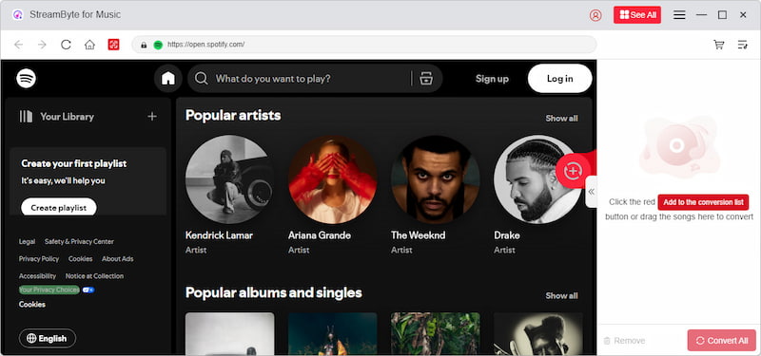
Task: Open the fourth album cover thumbnail
Action: click(538, 334)
